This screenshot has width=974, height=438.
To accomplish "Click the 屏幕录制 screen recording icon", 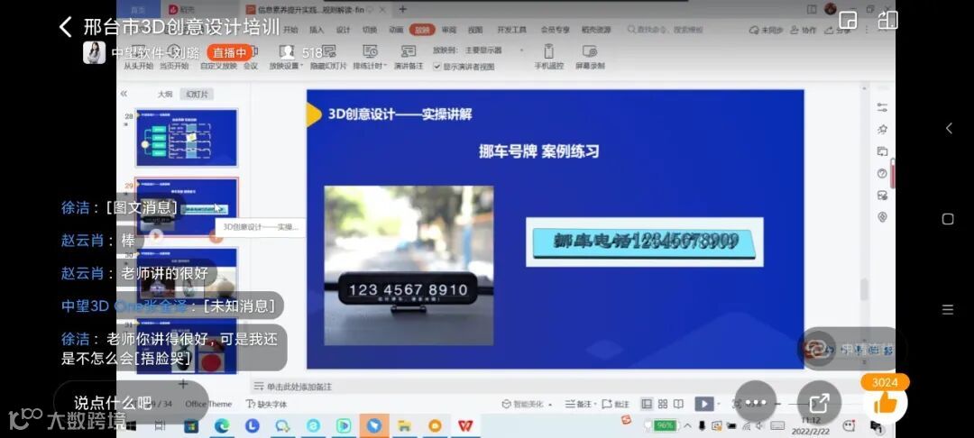I will [590, 57].
